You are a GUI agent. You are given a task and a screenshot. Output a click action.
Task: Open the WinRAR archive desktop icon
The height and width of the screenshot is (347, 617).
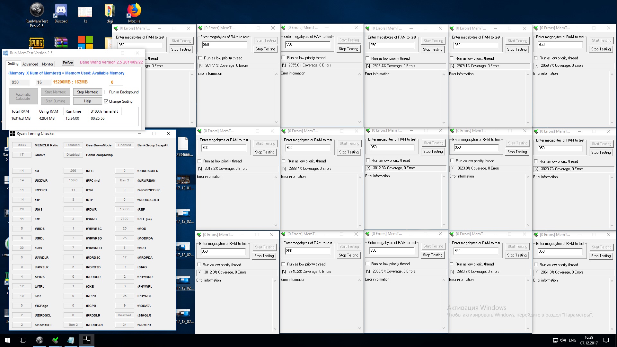pyautogui.click(x=61, y=42)
